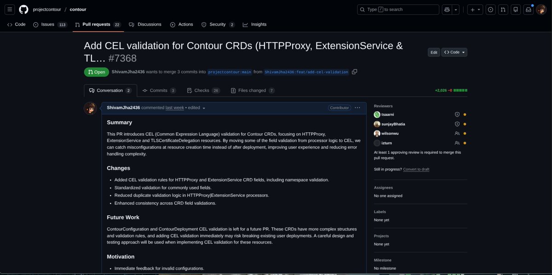Go to GitHub homepage via logo

pyautogui.click(x=23, y=9)
